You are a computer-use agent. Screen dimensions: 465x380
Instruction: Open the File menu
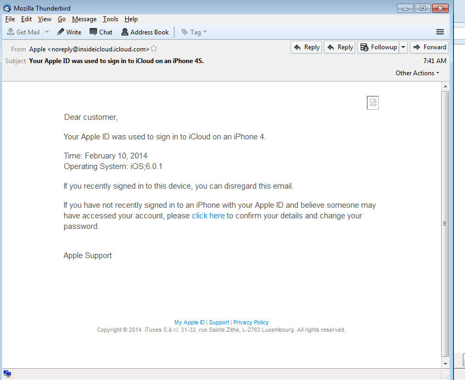(x=10, y=19)
